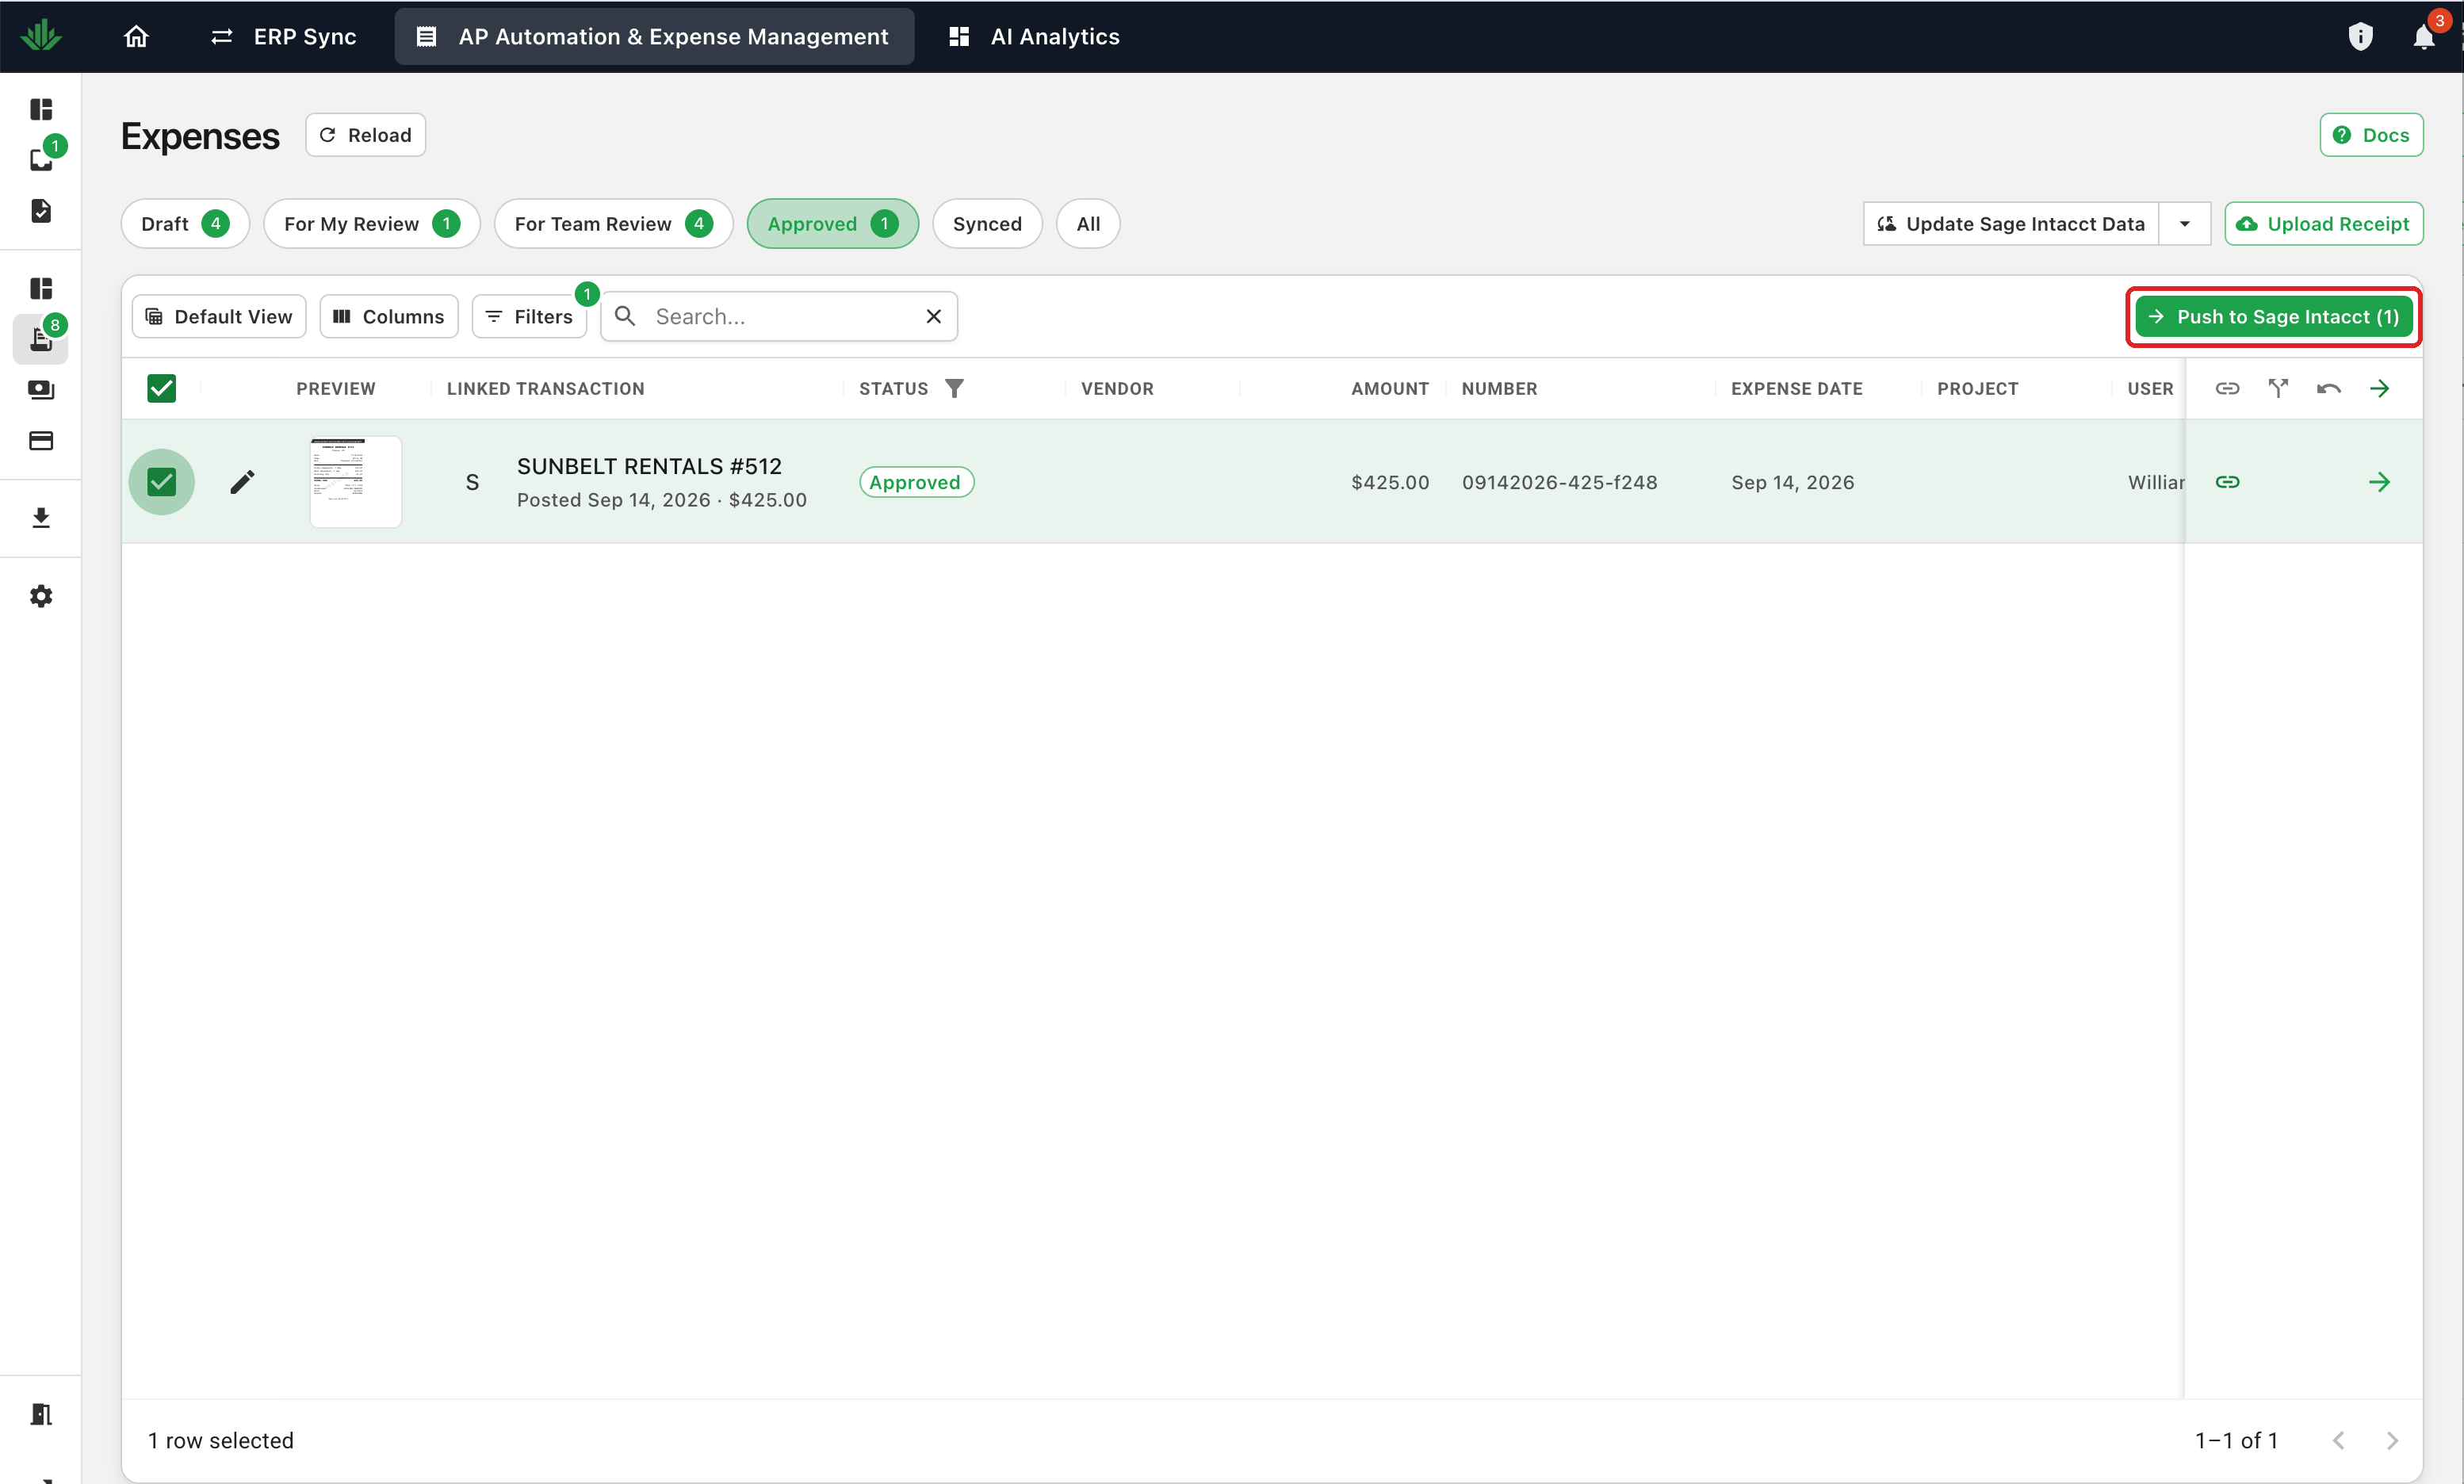
Task: Open the sidebar download icon
Action: pyautogui.click(x=41, y=518)
